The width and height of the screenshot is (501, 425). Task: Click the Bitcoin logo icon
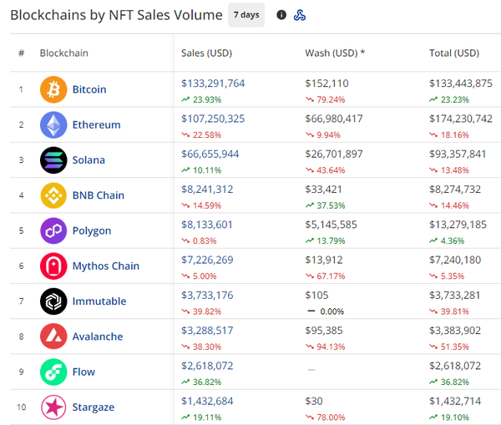pos(53,89)
